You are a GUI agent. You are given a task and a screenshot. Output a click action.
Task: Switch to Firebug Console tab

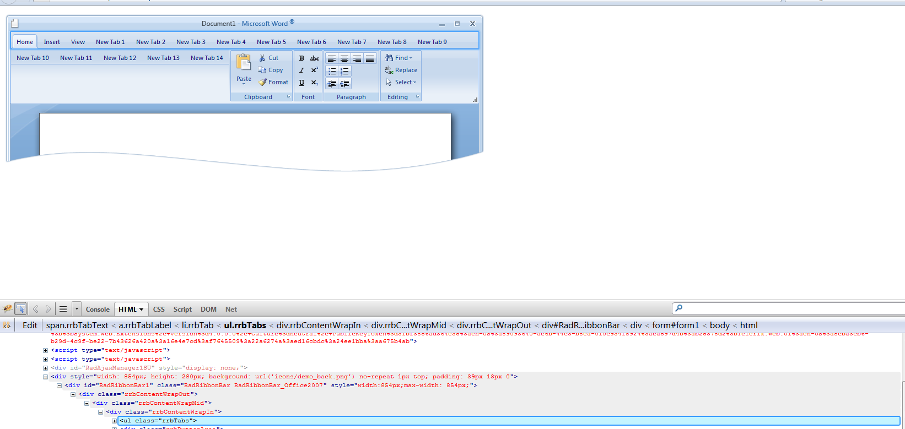pos(98,309)
